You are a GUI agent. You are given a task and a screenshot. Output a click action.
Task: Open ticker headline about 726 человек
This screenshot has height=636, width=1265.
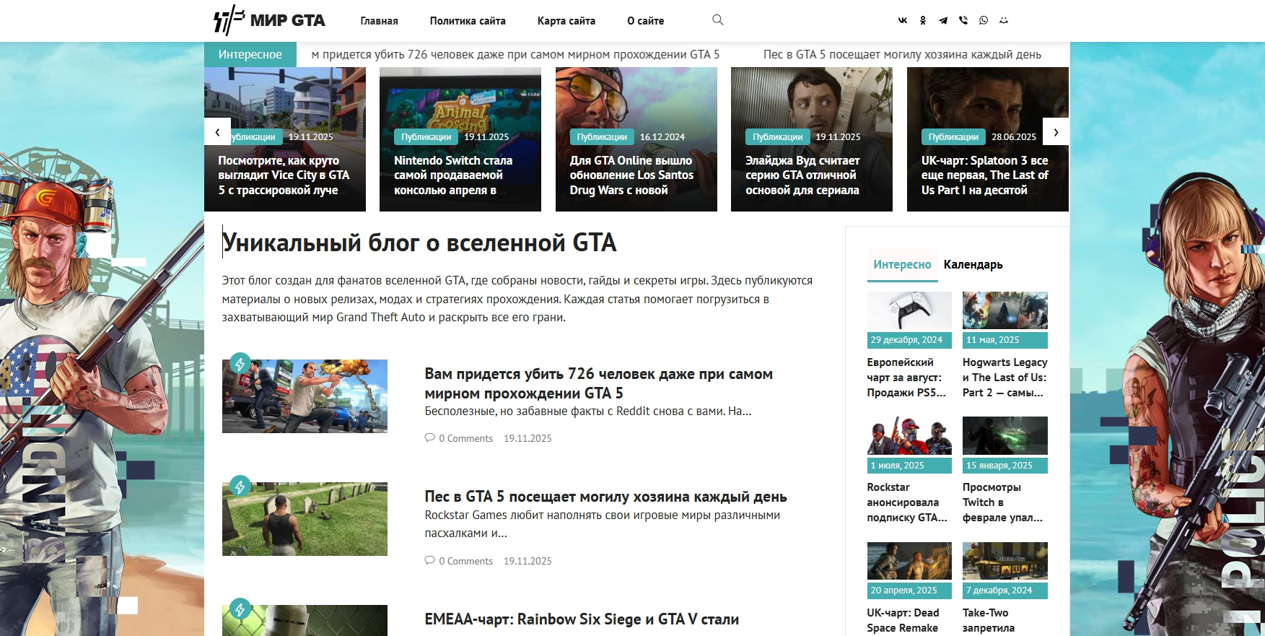coord(515,54)
